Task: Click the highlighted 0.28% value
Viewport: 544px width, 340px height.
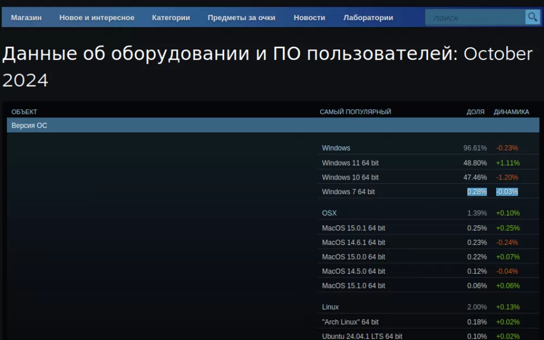Action: pyautogui.click(x=477, y=191)
